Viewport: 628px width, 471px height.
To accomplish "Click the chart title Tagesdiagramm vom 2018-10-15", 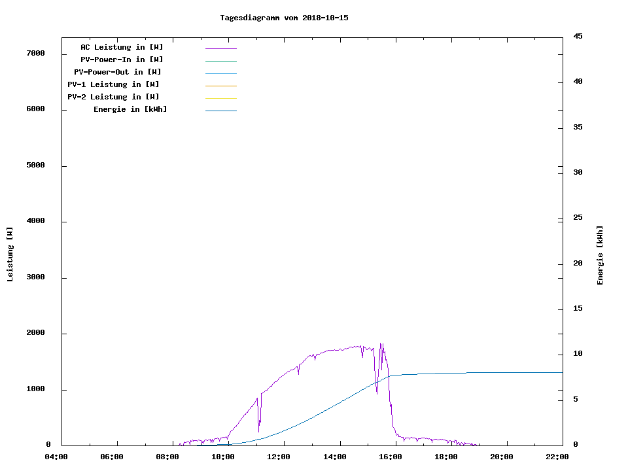I will (284, 18).
